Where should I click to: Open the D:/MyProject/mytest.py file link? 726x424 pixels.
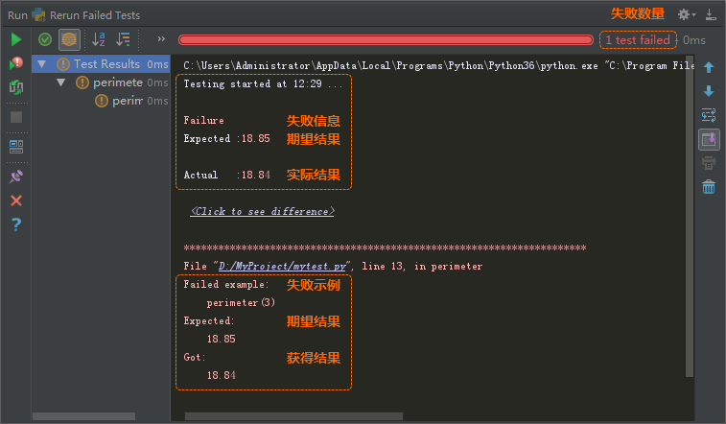286,266
